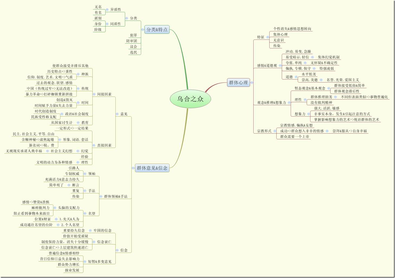
Task: Select the 强大.活跃.敏感 node
Action: pos(327,108)
